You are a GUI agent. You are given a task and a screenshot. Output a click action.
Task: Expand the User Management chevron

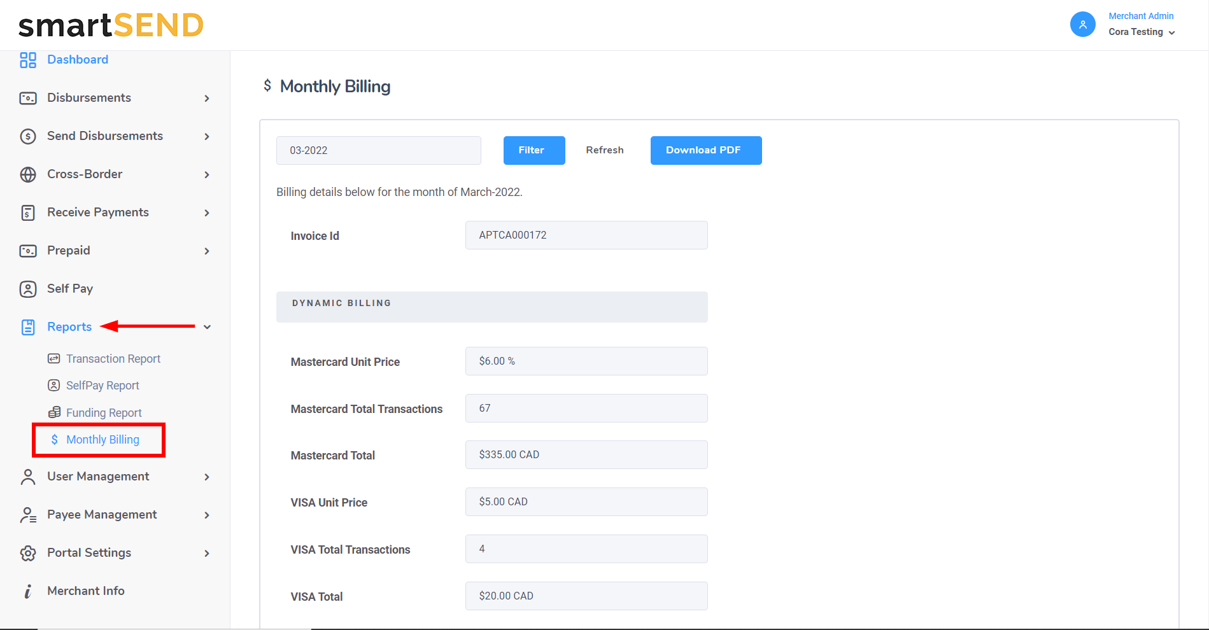tap(207, 477)
